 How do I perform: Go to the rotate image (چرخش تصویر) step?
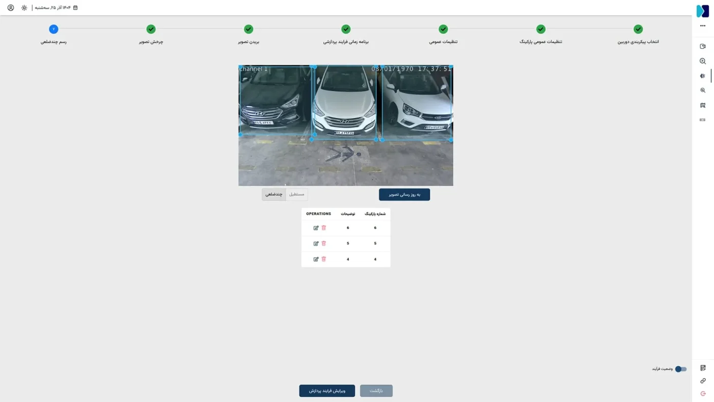151,30
